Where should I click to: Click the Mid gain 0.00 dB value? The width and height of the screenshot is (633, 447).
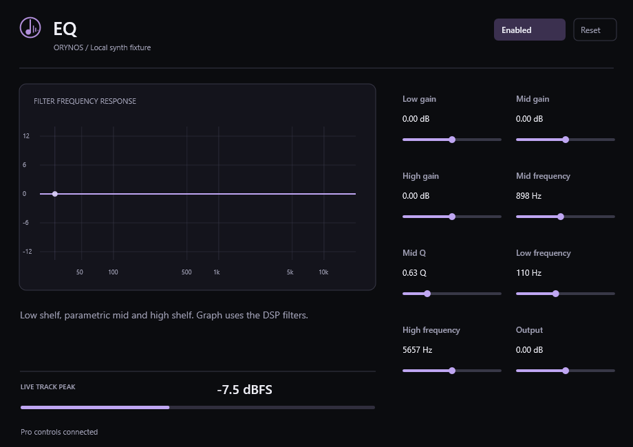tap(529, 119)
